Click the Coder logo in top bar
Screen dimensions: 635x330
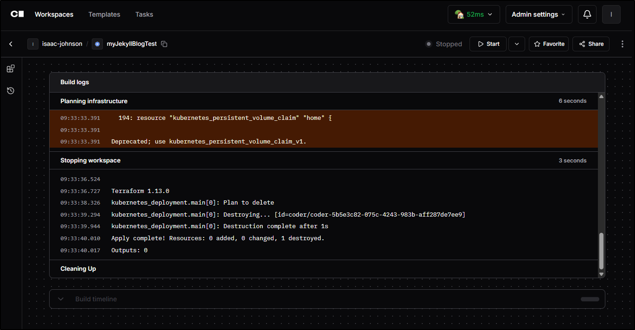17,14
